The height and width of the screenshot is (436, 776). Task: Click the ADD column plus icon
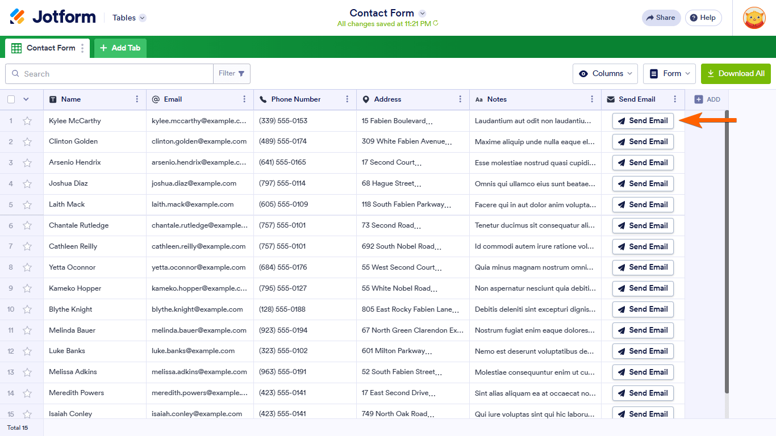(x=699, y=99)
